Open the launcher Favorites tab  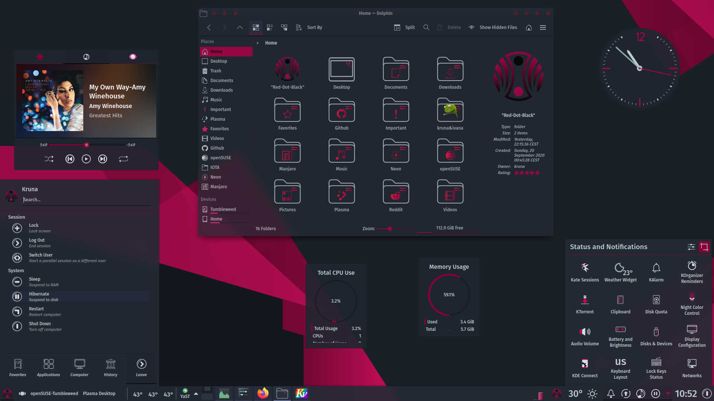18,368
